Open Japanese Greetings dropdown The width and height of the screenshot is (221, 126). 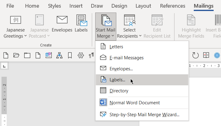pyautogui.click(x=15, y=27)
